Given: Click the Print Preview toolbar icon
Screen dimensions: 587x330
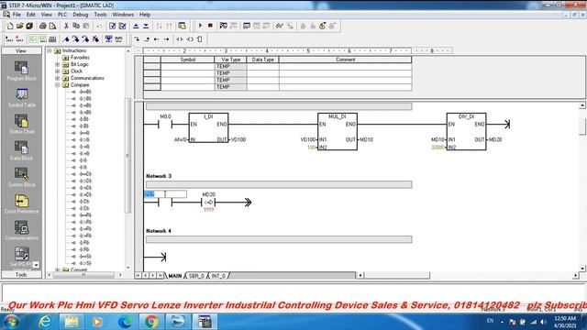Looking at the screenshot, I should coord(52,26).
